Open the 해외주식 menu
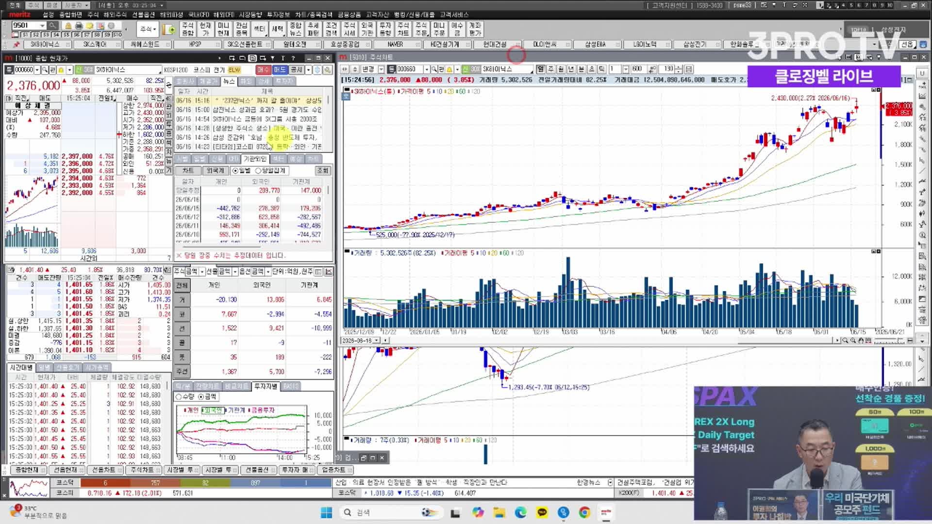The width and height of the screenshot is (932, 524). [x=115, y=15]
